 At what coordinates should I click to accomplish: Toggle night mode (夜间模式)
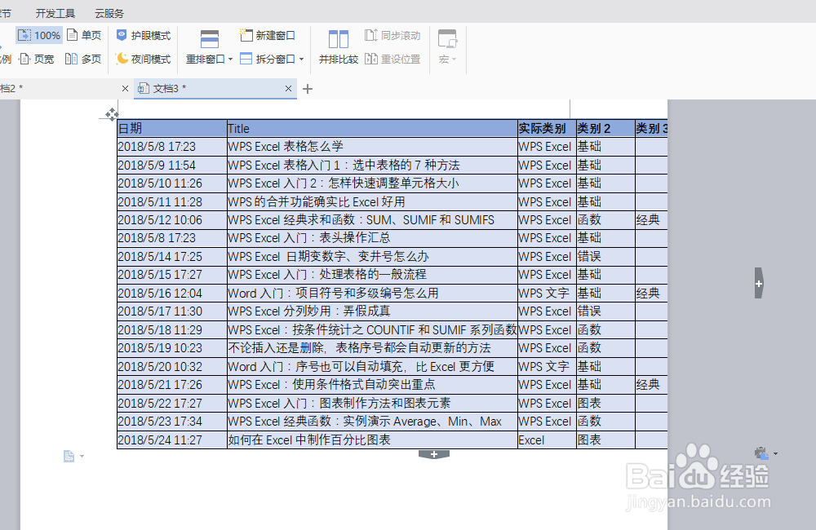point(144,59)
